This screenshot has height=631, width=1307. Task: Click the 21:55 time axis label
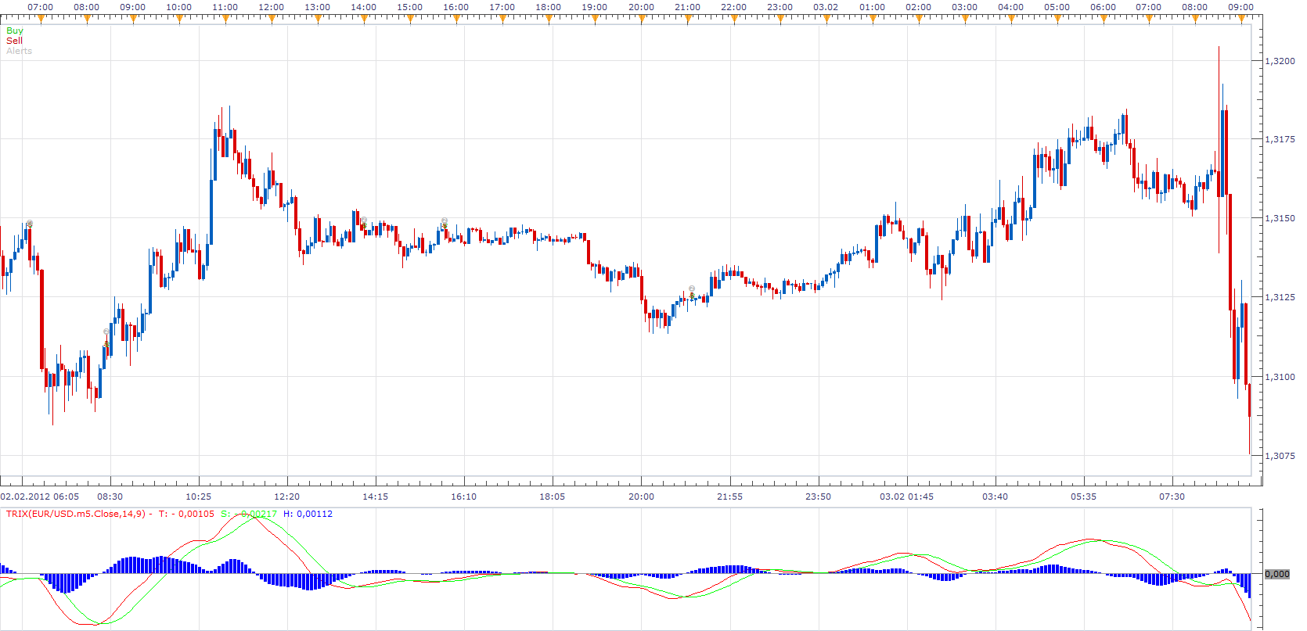point(729,497)
